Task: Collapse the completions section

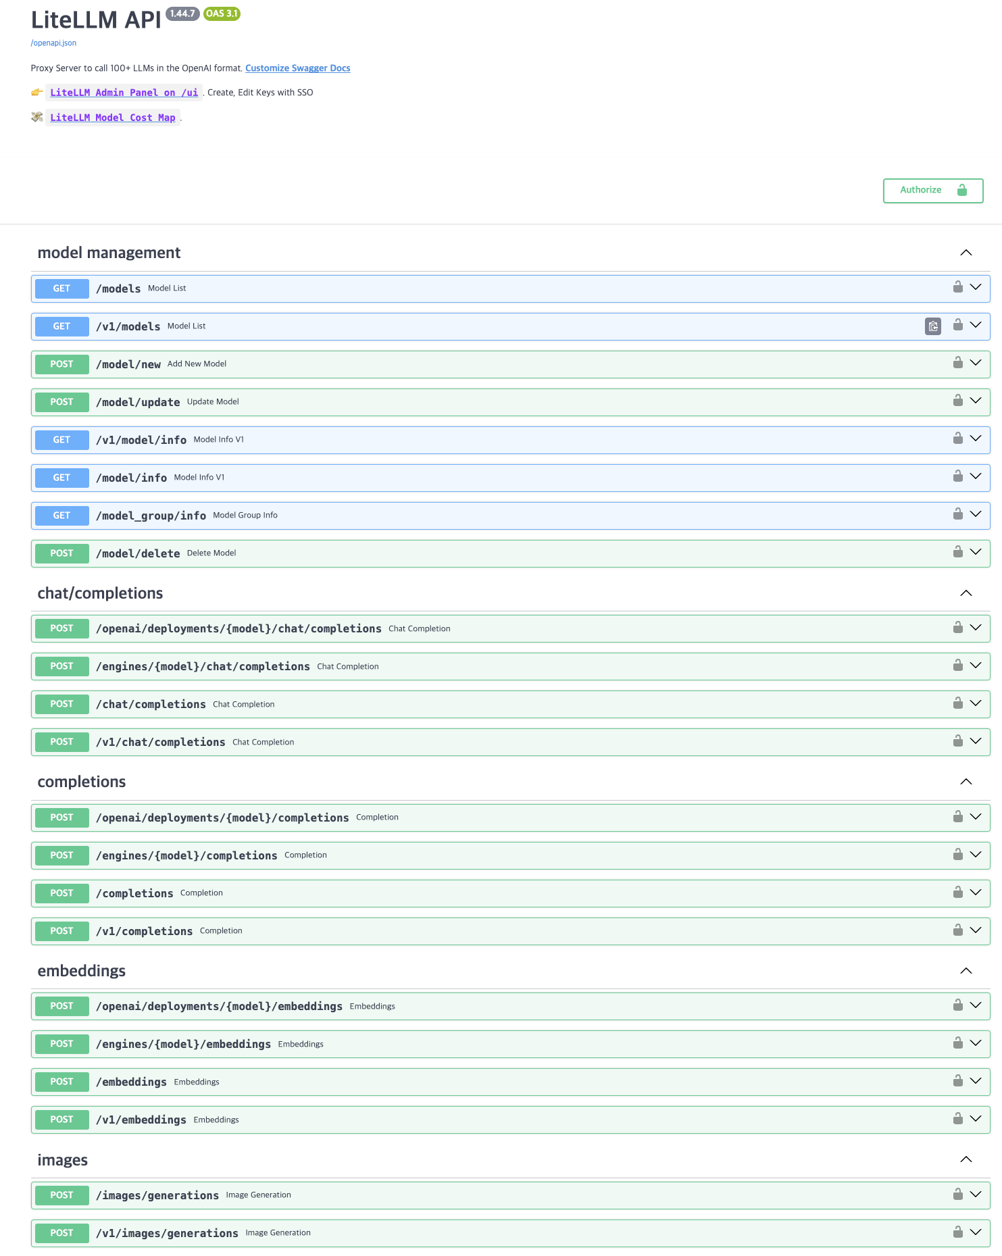Action: (x=966, y=782)
